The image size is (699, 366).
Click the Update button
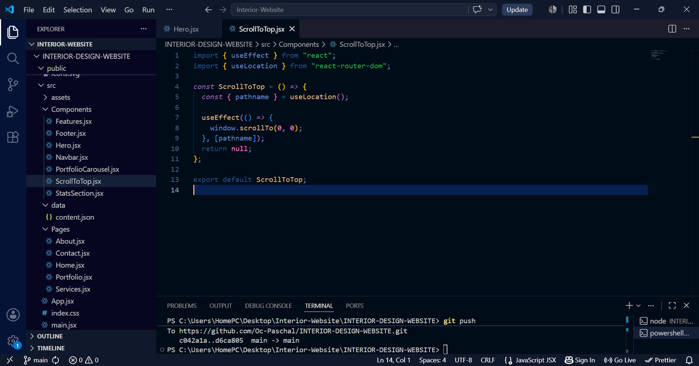(x=517, y=10)
